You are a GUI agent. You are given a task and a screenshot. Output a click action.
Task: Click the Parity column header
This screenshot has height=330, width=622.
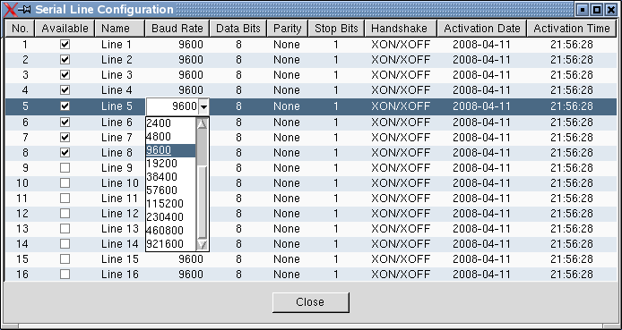coord(288,29)
